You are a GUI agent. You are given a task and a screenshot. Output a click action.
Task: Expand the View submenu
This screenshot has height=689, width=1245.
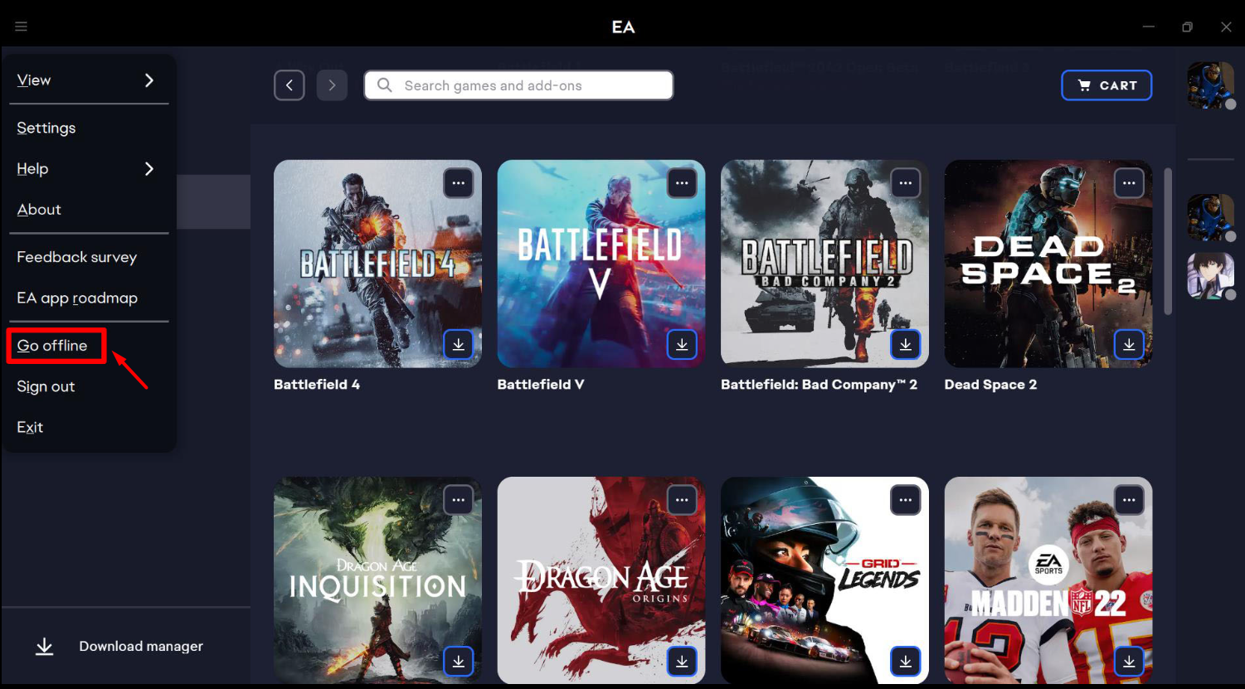(89, 80)
